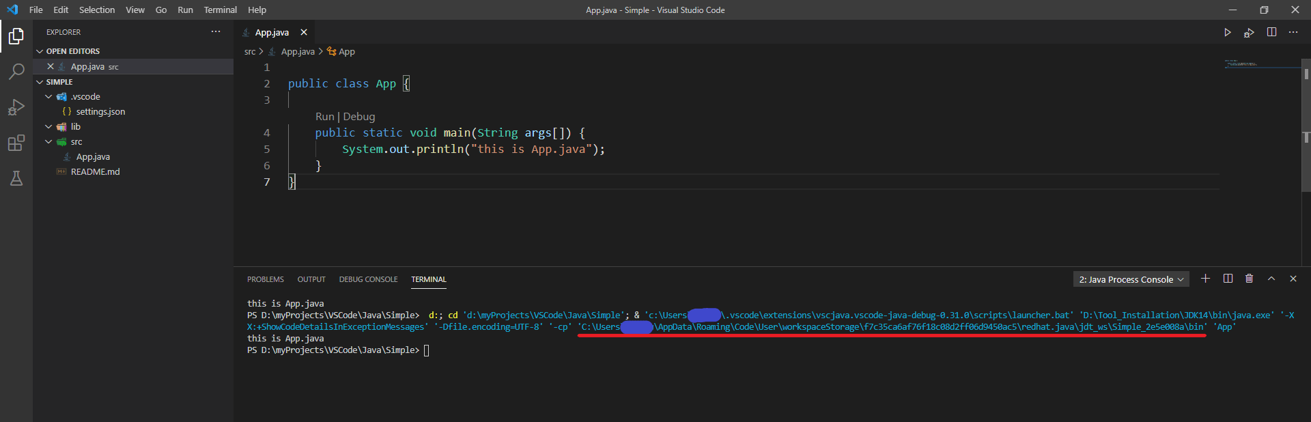Split the editor to the right
This screenshot has width=1311, height=422.
[1271, 32]
